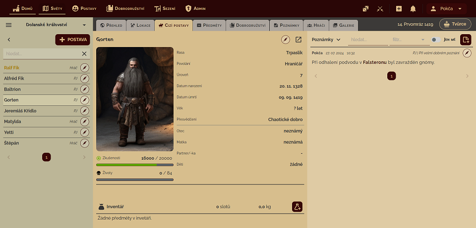Toggle the hamburger sidebar menu

tap(8, 25)
